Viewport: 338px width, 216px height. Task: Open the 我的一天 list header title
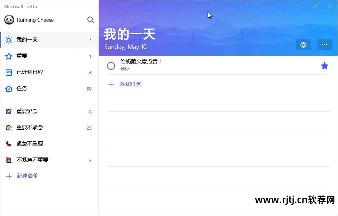click(x=129, y=34)
